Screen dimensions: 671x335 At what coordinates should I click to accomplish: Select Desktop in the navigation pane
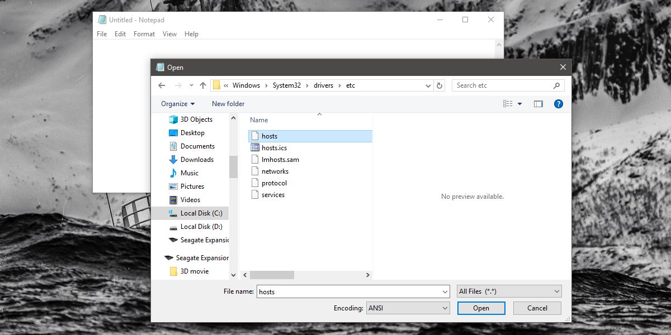point(192,133)
